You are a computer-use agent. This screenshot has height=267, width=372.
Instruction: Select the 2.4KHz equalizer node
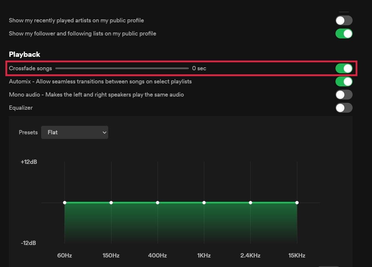[251, 203]
